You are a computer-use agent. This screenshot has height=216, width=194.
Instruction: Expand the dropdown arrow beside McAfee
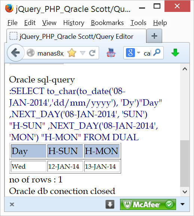tap(182, 204)
